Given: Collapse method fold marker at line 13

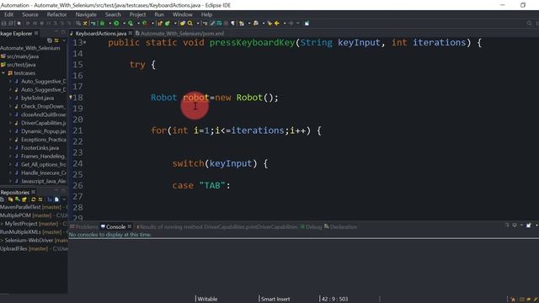Looking at the screenshot, I should pos(84,43).
